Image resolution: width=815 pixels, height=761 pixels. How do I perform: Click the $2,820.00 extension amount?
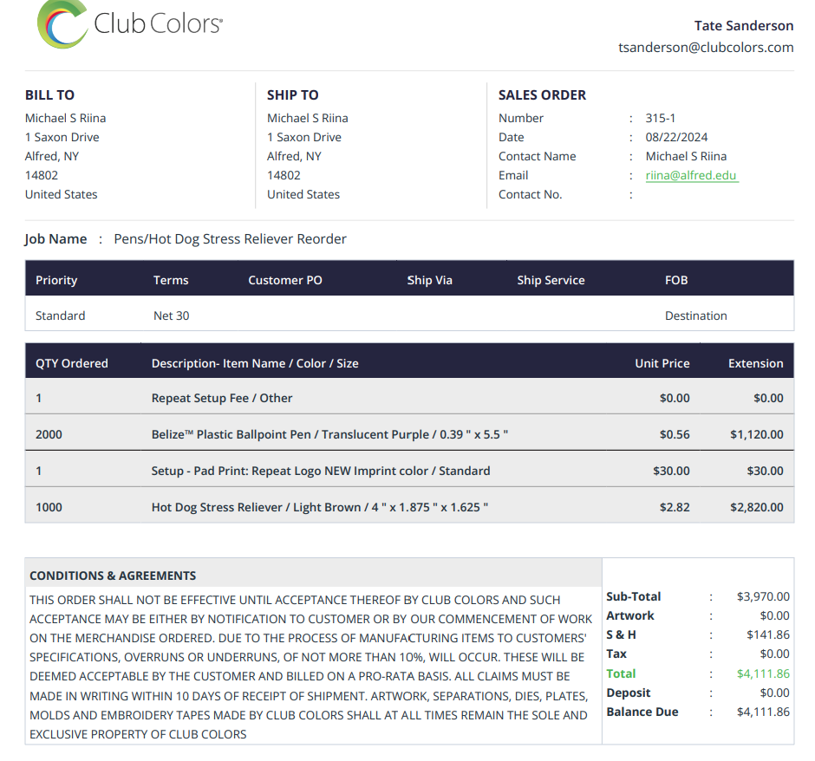point(756,508)
